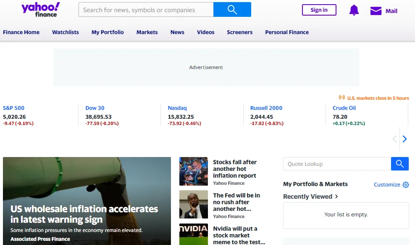Click 'Some inflation pressures' subheadline
This screenshot has height=245, width=415.
(76, 230)
